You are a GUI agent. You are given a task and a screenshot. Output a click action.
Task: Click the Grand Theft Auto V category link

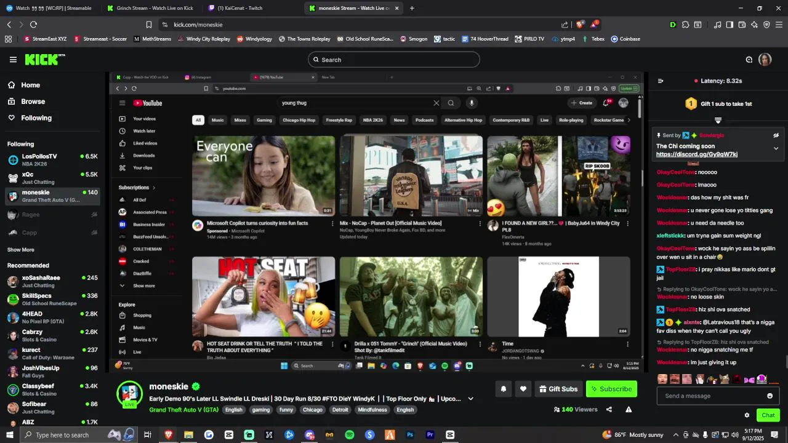click(x=183, y=410)
